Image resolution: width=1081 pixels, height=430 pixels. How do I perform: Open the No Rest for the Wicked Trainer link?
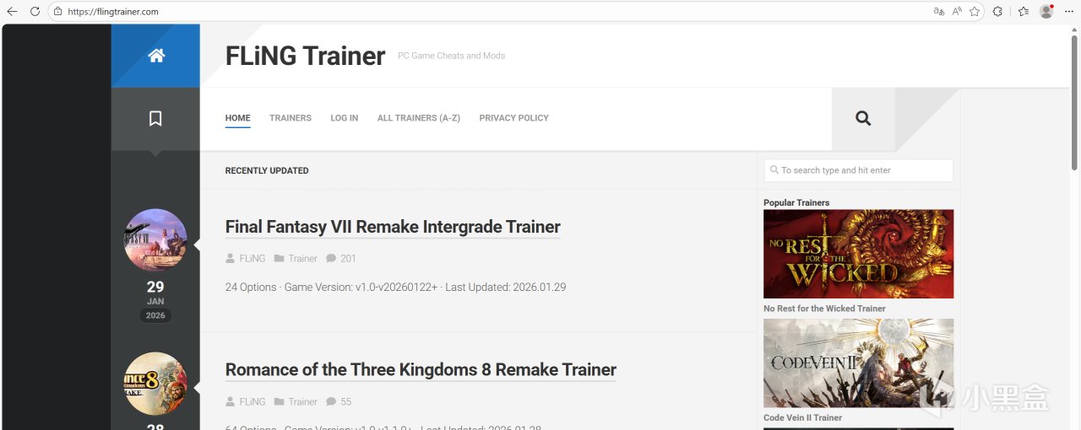(x=824, y=309)
